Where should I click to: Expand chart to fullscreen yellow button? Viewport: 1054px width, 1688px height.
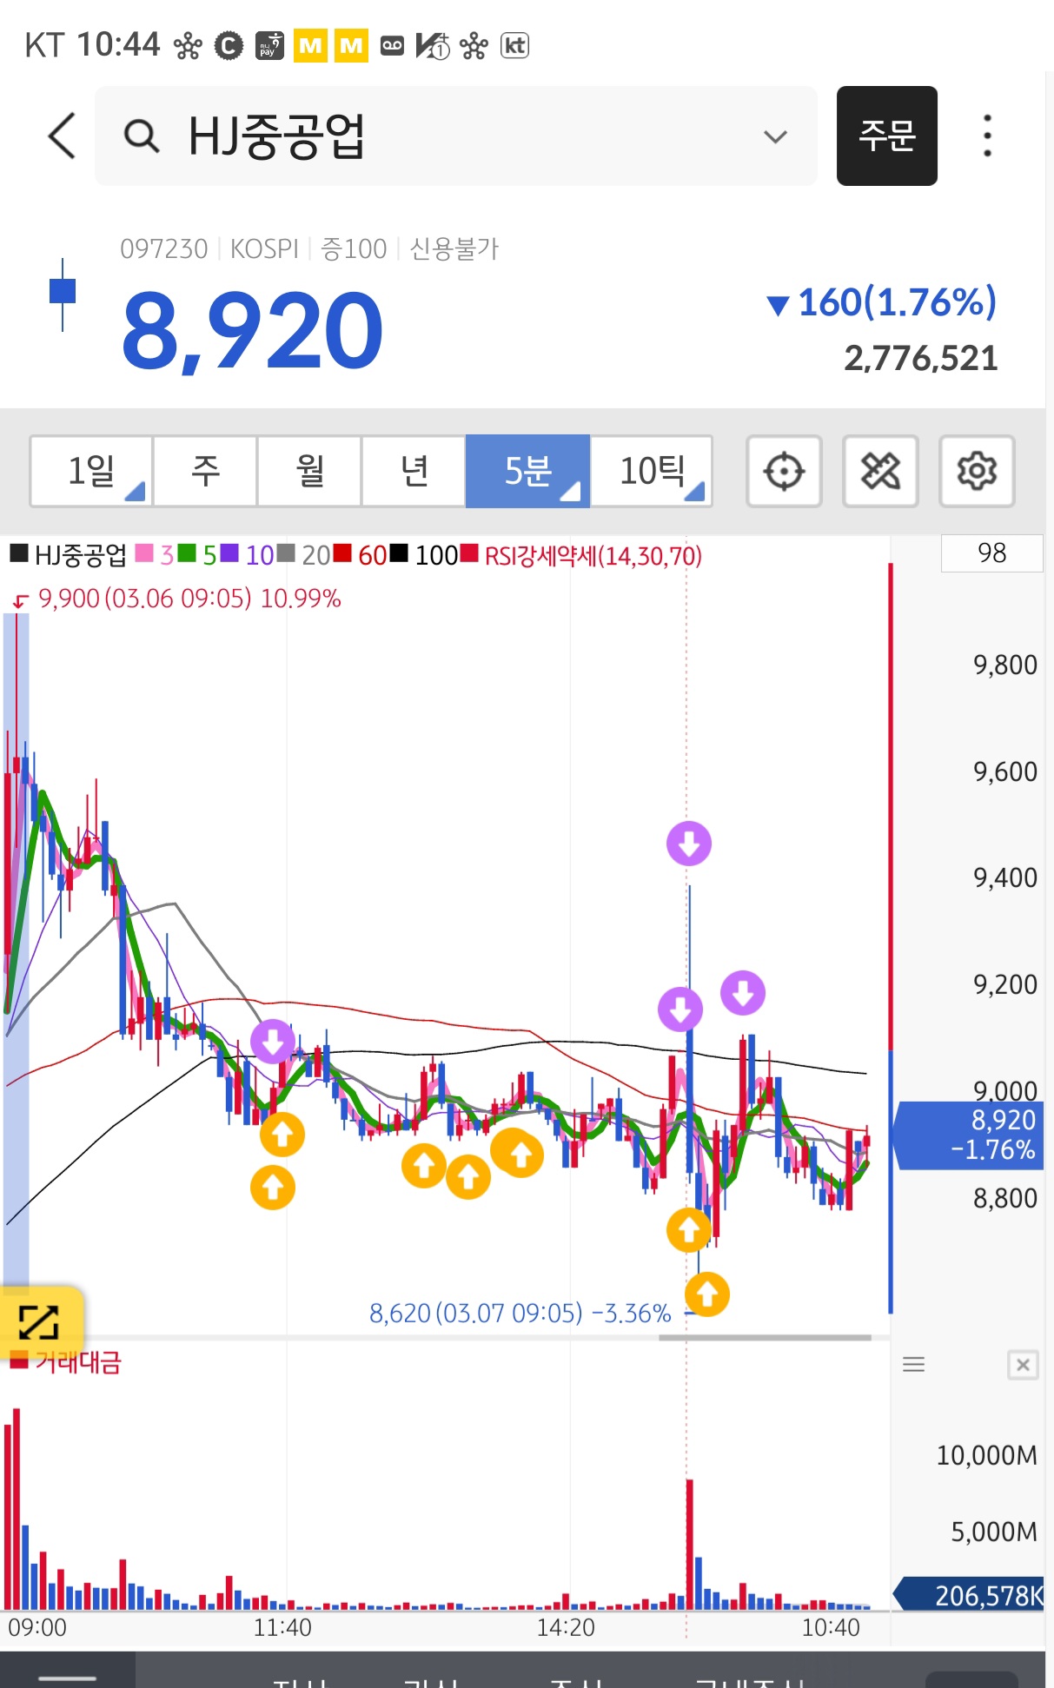click(x=39, y=1322)
